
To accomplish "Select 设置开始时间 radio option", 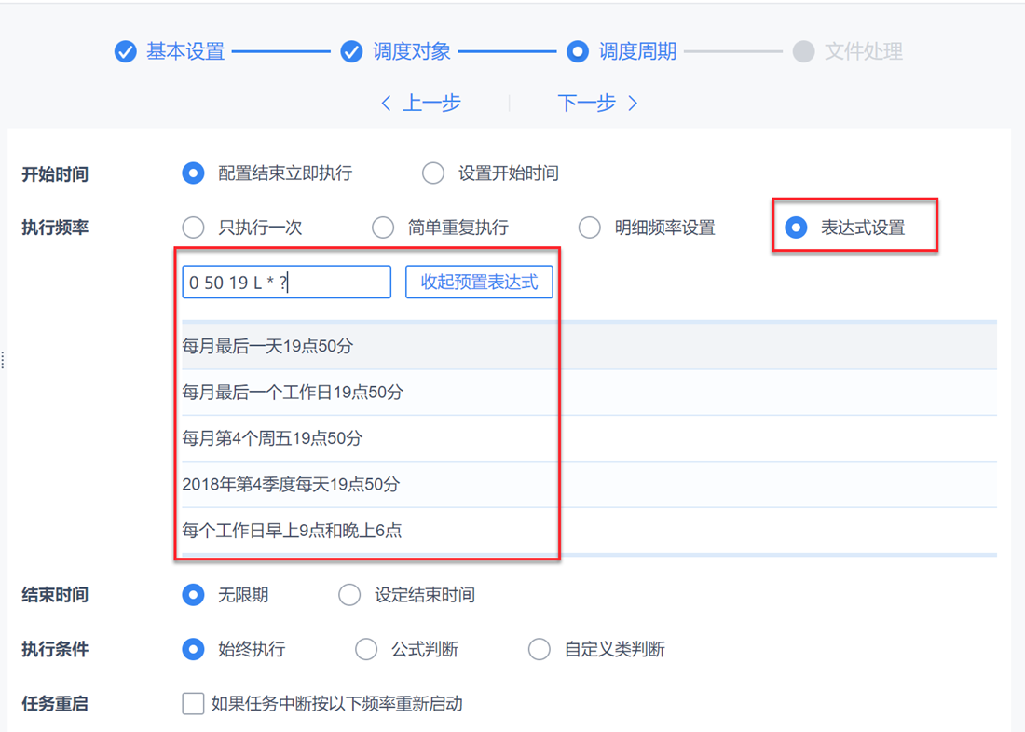I will pyautogui.click(x=433, y=173).
